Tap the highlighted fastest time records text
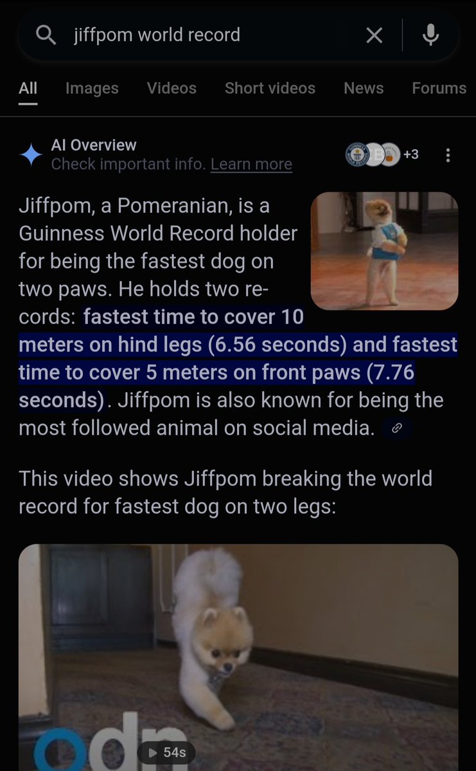Screen dimensions: 476x771 click(x=238, y=358)
